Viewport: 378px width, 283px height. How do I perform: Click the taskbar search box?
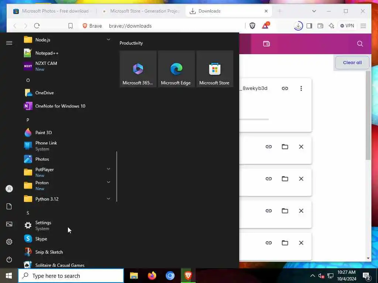pos(71,276)
